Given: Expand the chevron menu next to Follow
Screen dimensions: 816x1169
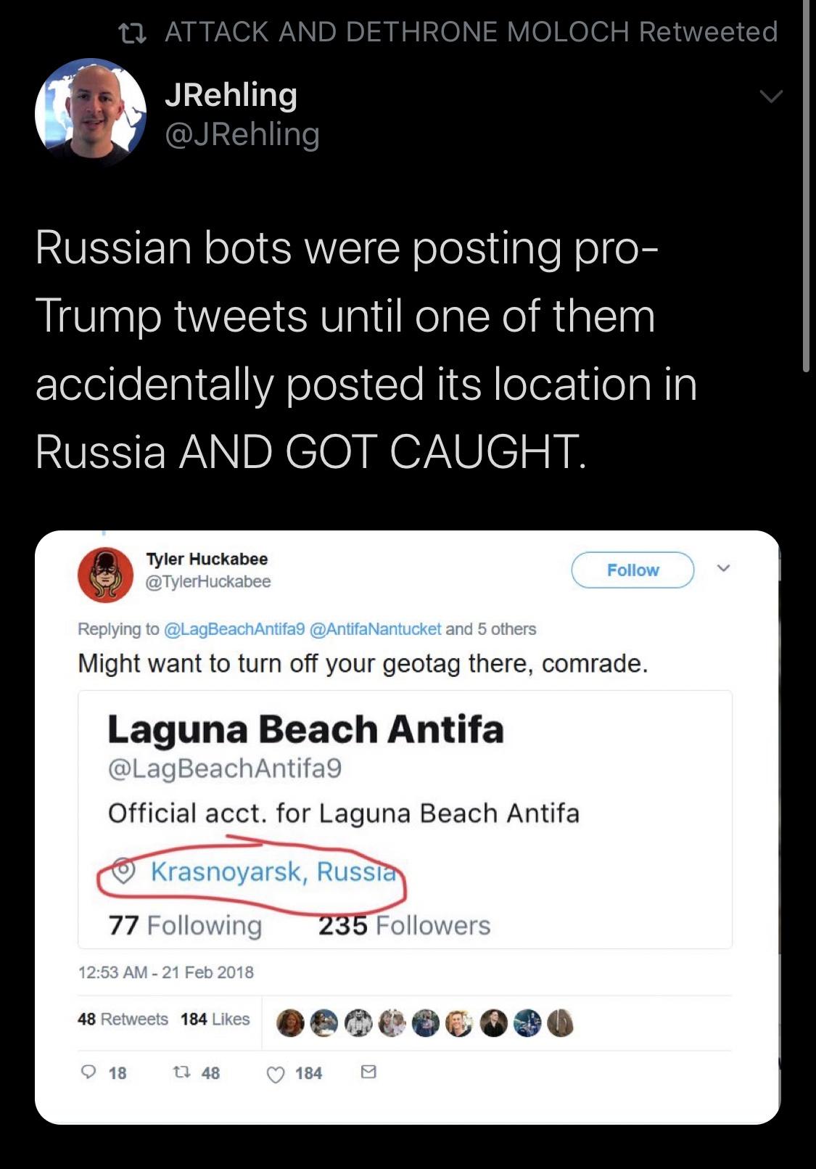Looking at the screenshot, I should [x=723, y=568].
